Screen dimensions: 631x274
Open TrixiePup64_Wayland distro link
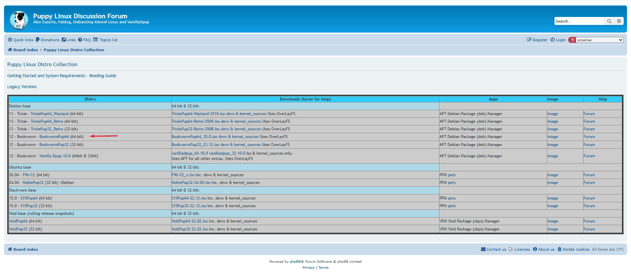coord(50,114)
